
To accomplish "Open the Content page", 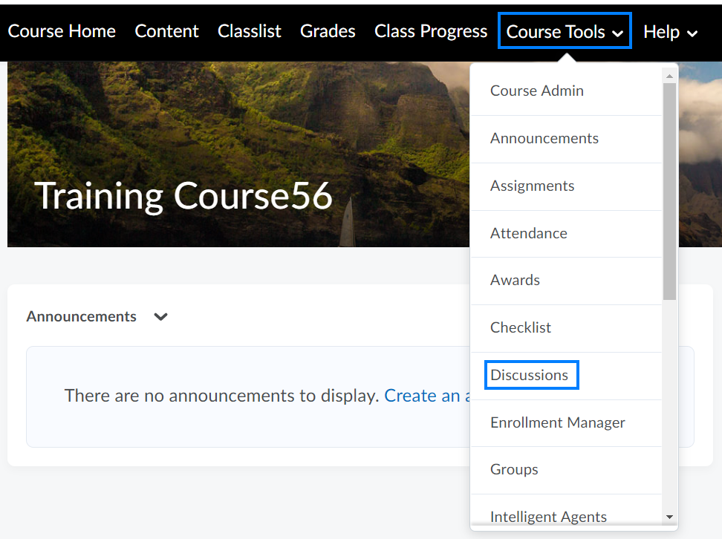I will (166, 31).
